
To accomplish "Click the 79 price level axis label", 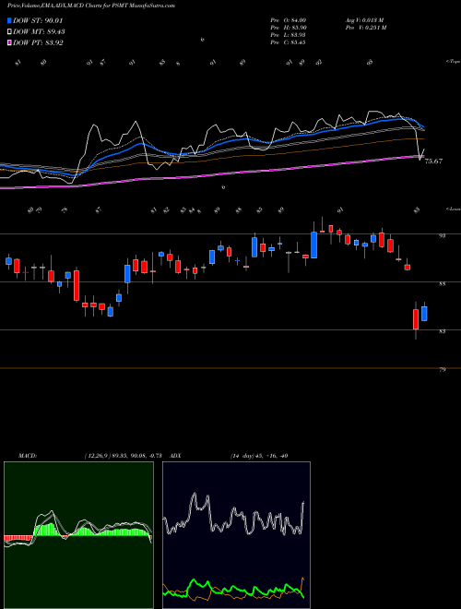I will [x=442, y=370].
